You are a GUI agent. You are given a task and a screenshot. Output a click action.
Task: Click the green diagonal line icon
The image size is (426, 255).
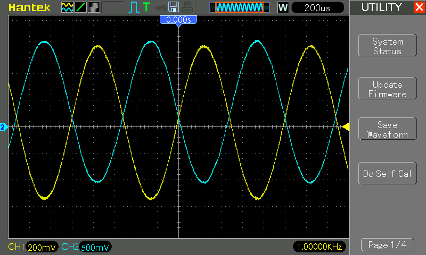(80, 7)
